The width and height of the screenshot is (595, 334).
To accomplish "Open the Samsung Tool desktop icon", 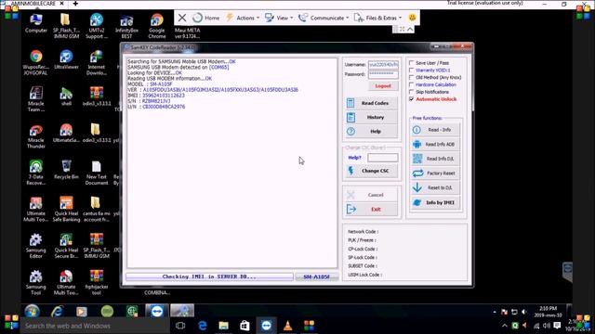I will [36, 282].
